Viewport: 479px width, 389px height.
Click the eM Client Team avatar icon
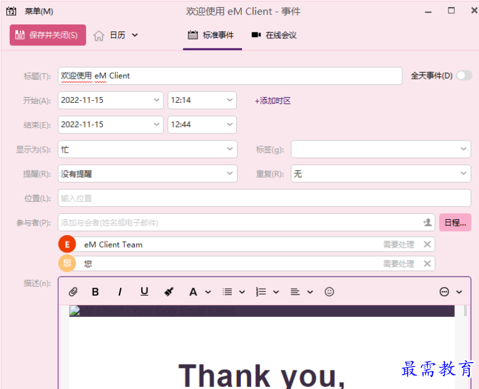67,244
